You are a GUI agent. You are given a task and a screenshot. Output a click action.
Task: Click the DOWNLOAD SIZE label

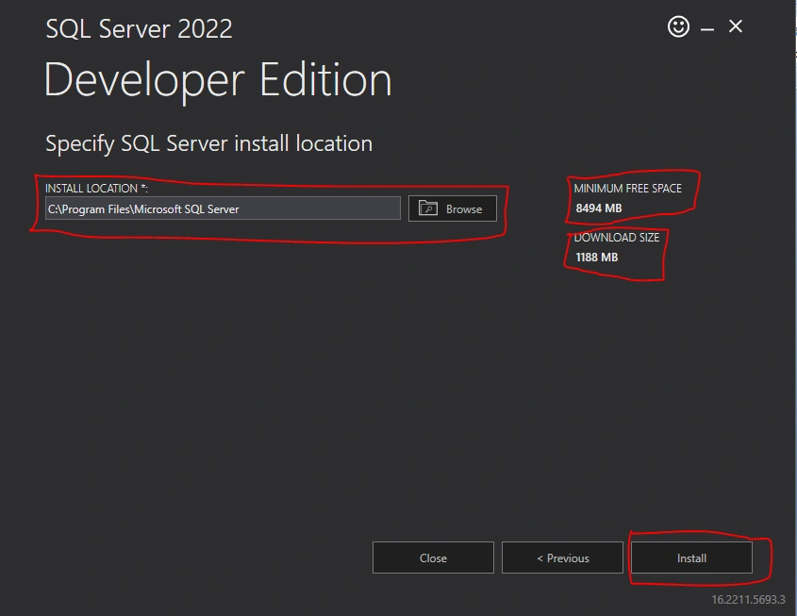pyautogui.click(x=616, y=238)
